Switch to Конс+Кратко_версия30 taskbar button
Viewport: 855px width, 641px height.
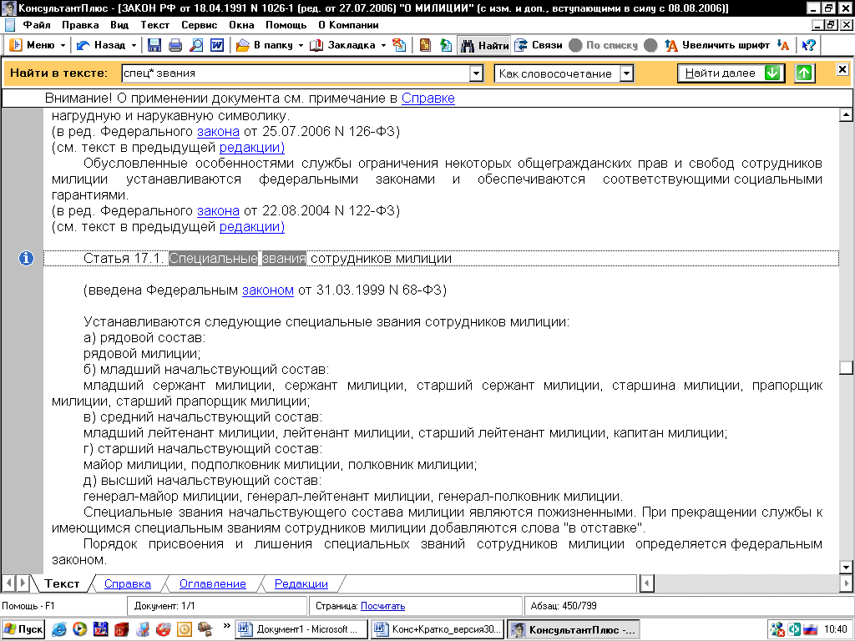coord(437,629)
